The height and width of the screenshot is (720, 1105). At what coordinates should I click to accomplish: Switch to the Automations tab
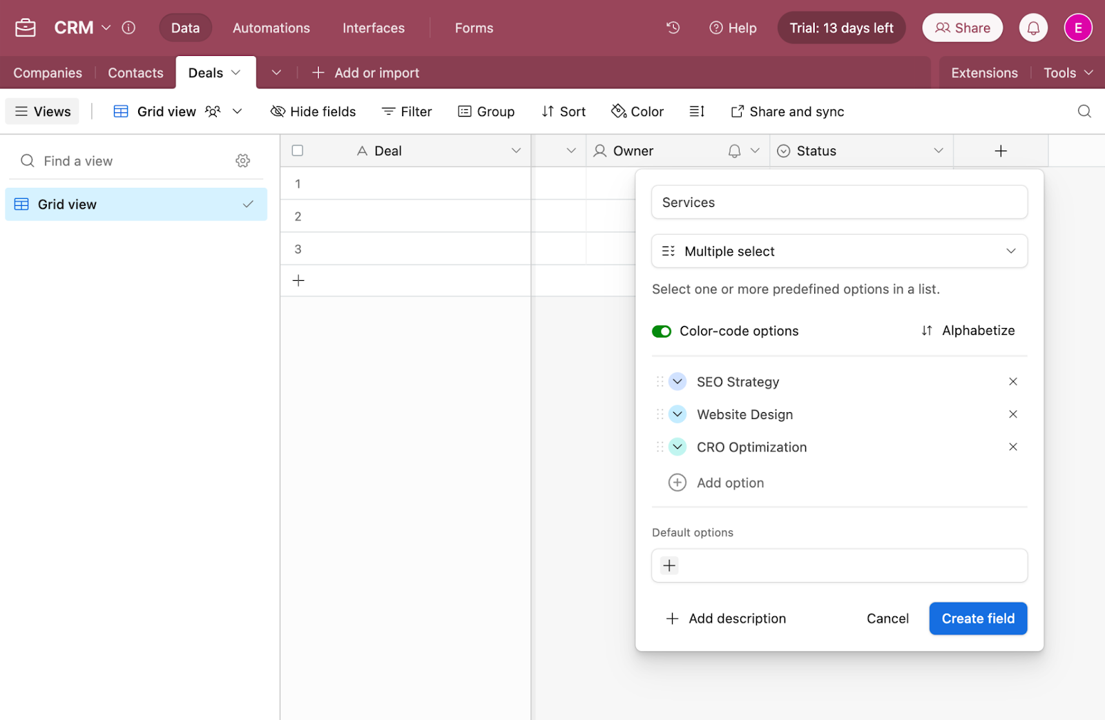271,28
